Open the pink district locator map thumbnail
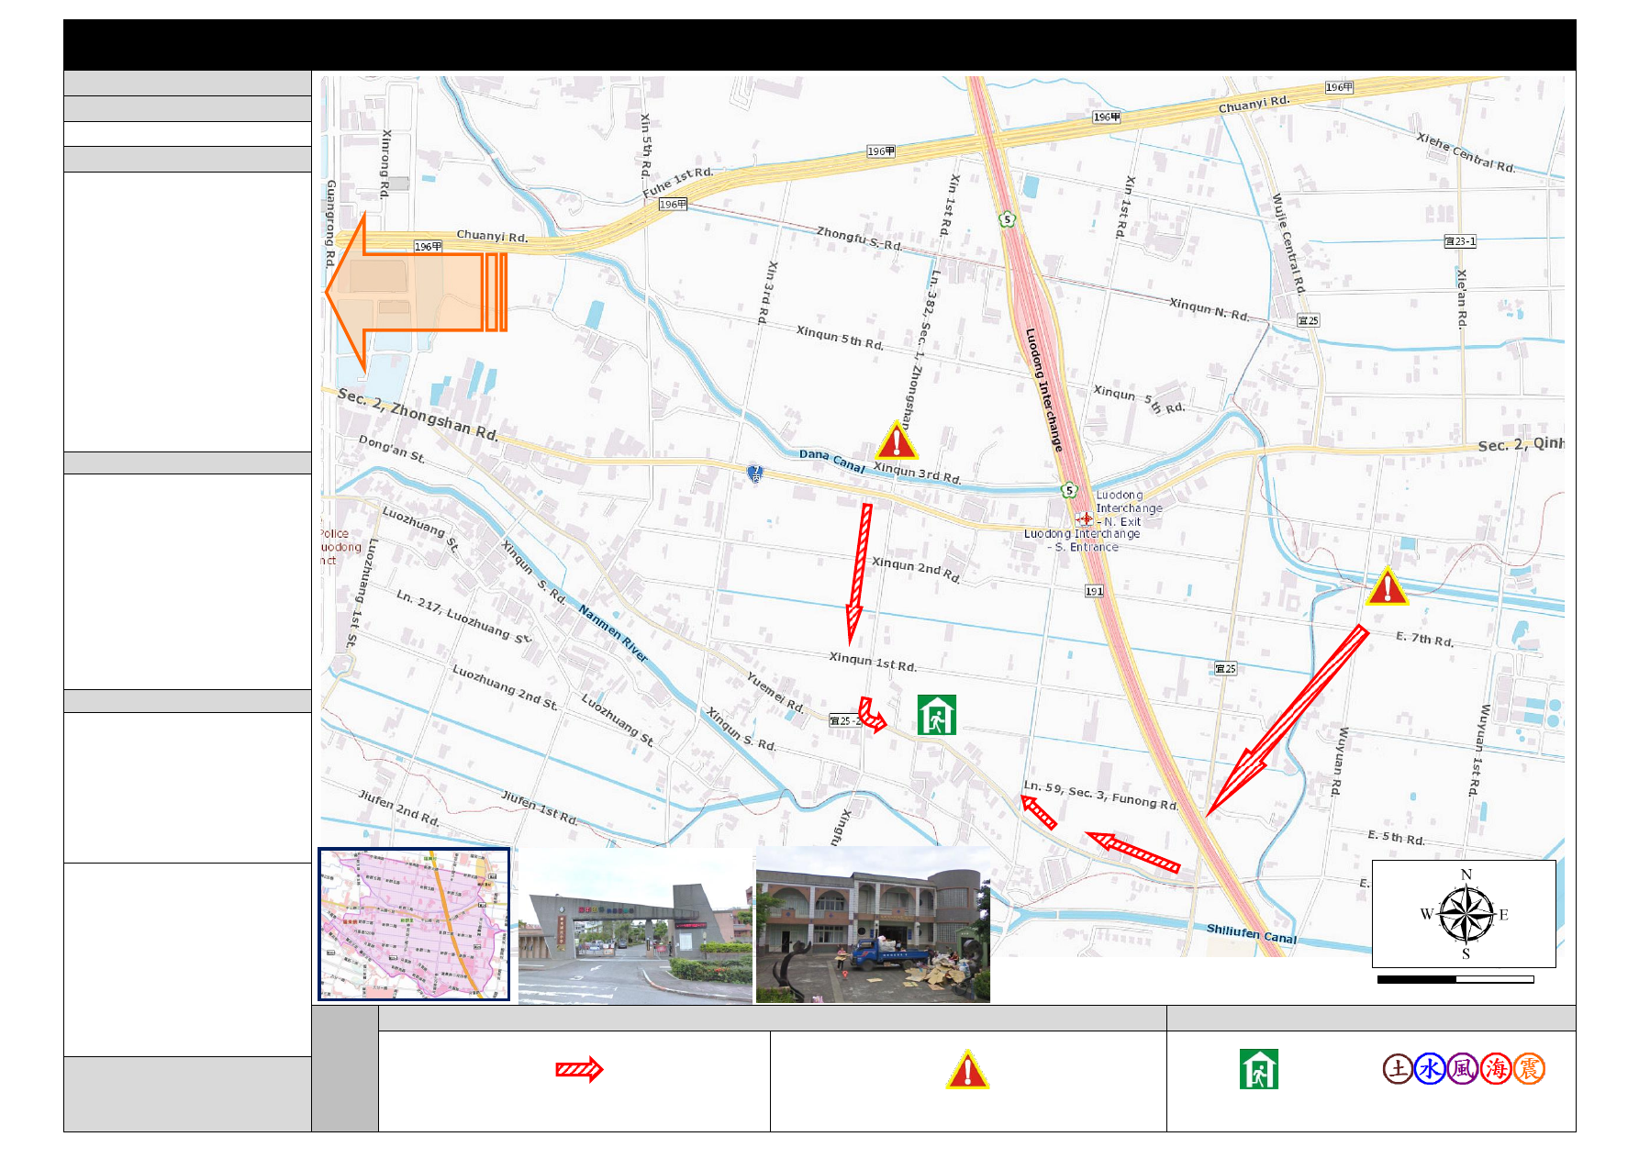Screen dimensions: 1639x1159 coord(414,924)
